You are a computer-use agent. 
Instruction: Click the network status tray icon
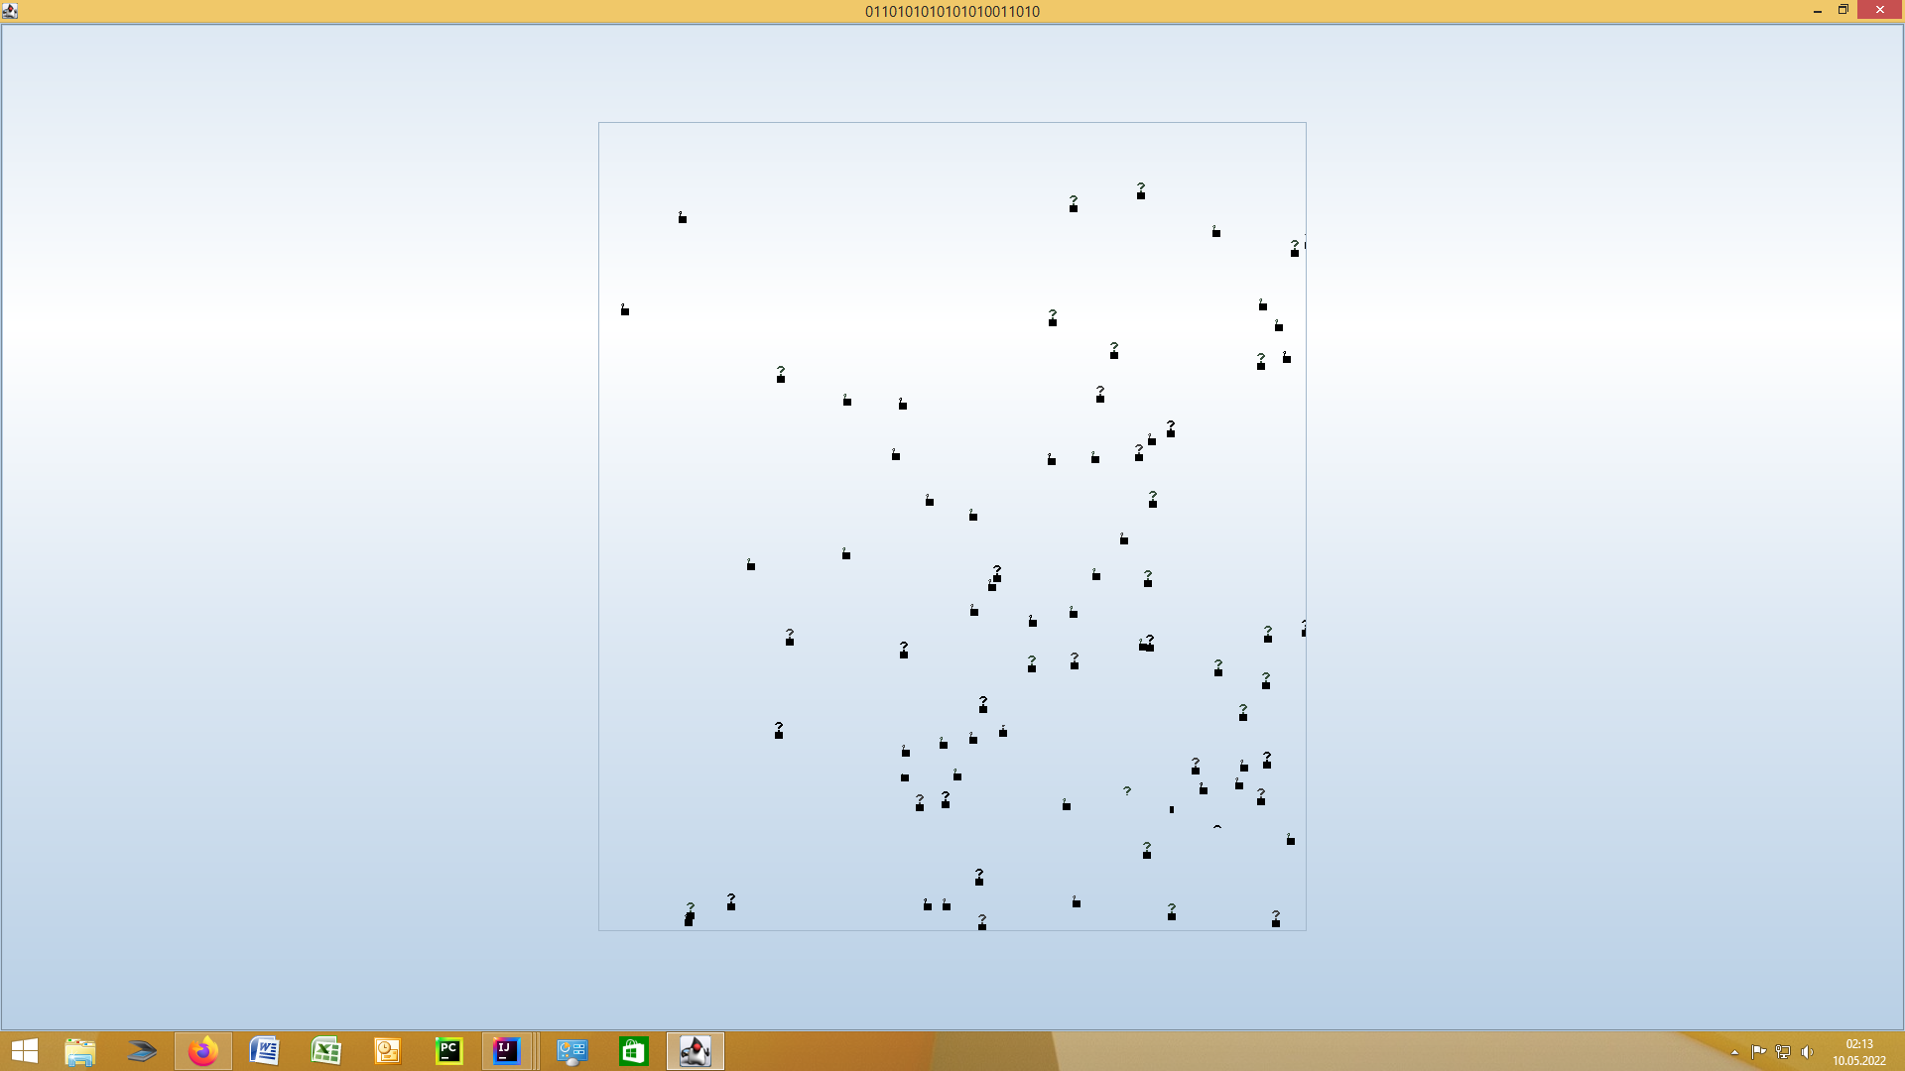click(x=1783, y=1052)
